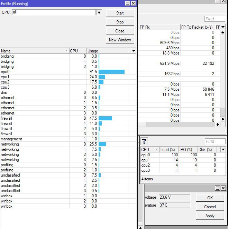This screenshot has height=229, width=228.
Task: Select ethernet row with 6.5 usage
Action: click(68, 98)
